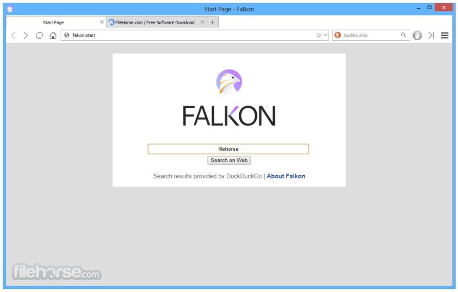The image size is (458, 292).
Task: Click the site info globe in address bar
Action: click(x=67, y=35)
